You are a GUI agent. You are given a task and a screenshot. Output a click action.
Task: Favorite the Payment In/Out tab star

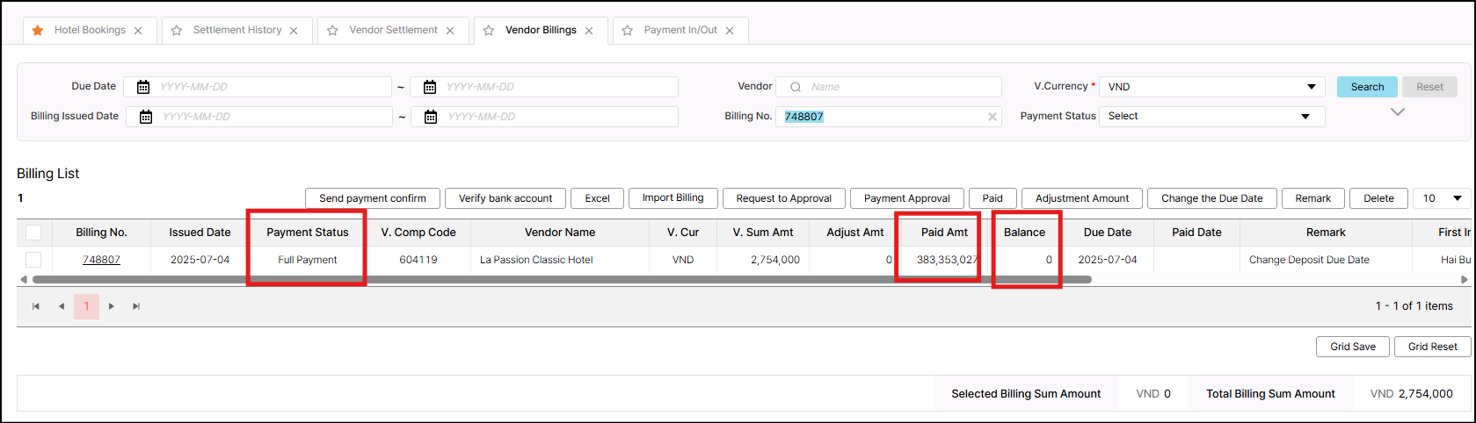[628, 31]
